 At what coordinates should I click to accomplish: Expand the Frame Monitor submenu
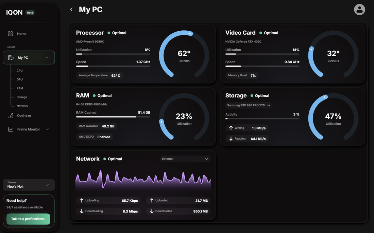click(47, 129)
